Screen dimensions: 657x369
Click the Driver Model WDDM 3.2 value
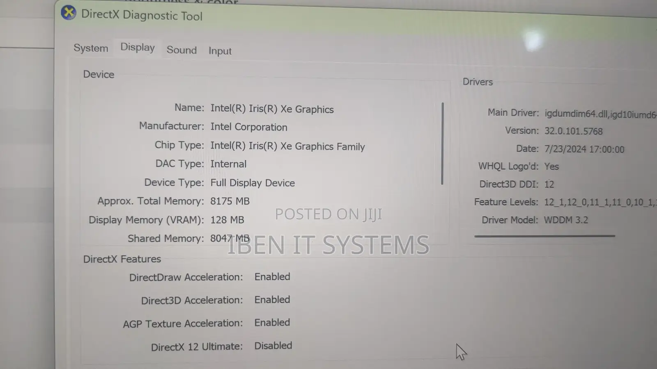point(566,220)
